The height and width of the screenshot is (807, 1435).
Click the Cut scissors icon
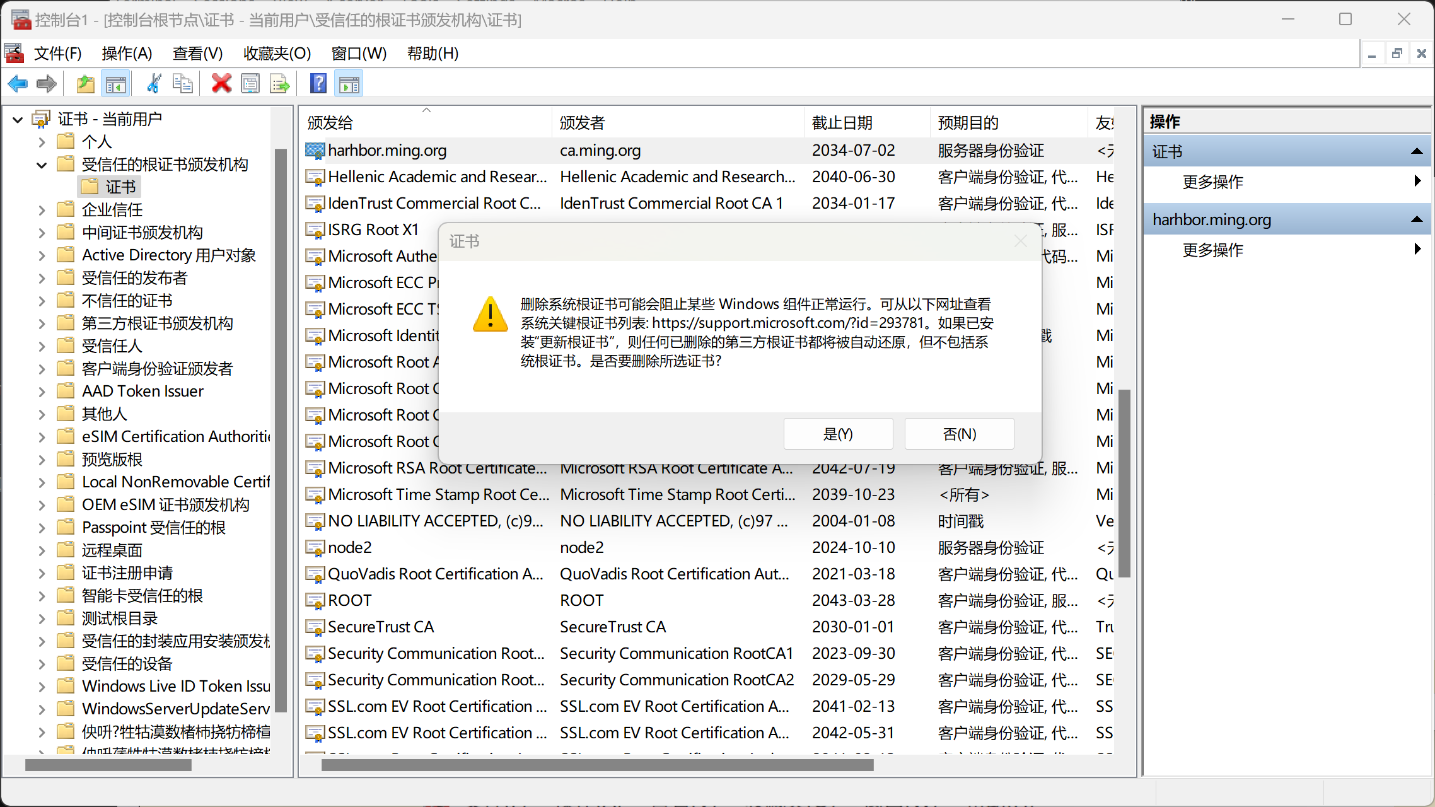coord(153,84)
